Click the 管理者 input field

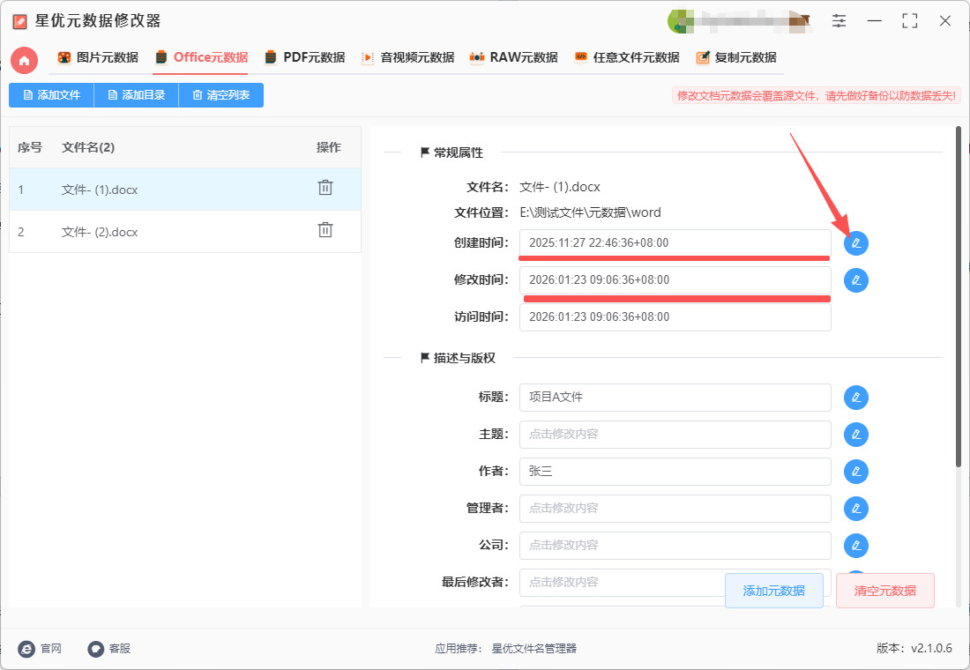[675, 509]
